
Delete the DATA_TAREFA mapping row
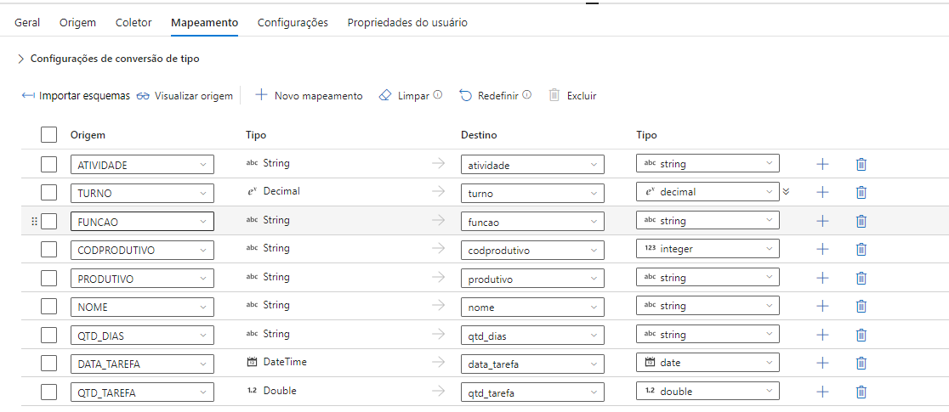tap(861, 363)
